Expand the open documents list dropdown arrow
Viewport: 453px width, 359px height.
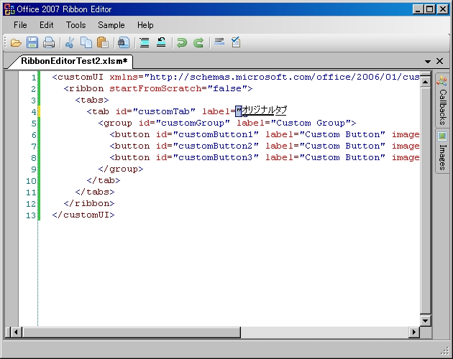pyautogui.click(x=428, y=62)
